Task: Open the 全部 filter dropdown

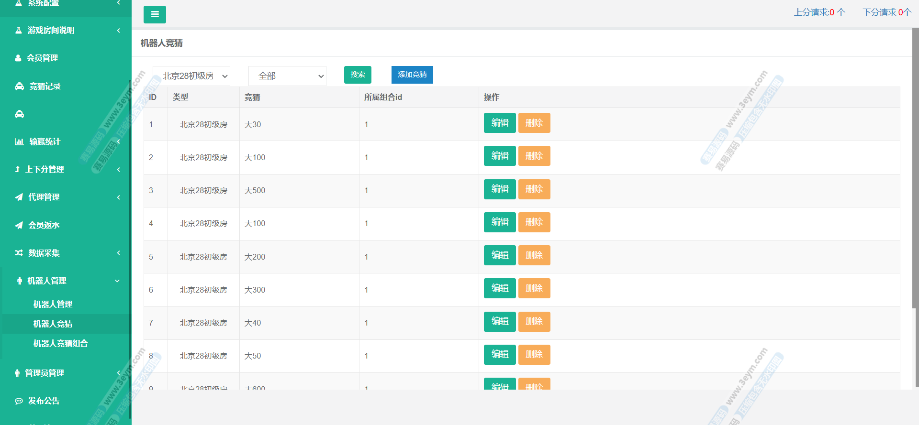Action: pos(287,76)
